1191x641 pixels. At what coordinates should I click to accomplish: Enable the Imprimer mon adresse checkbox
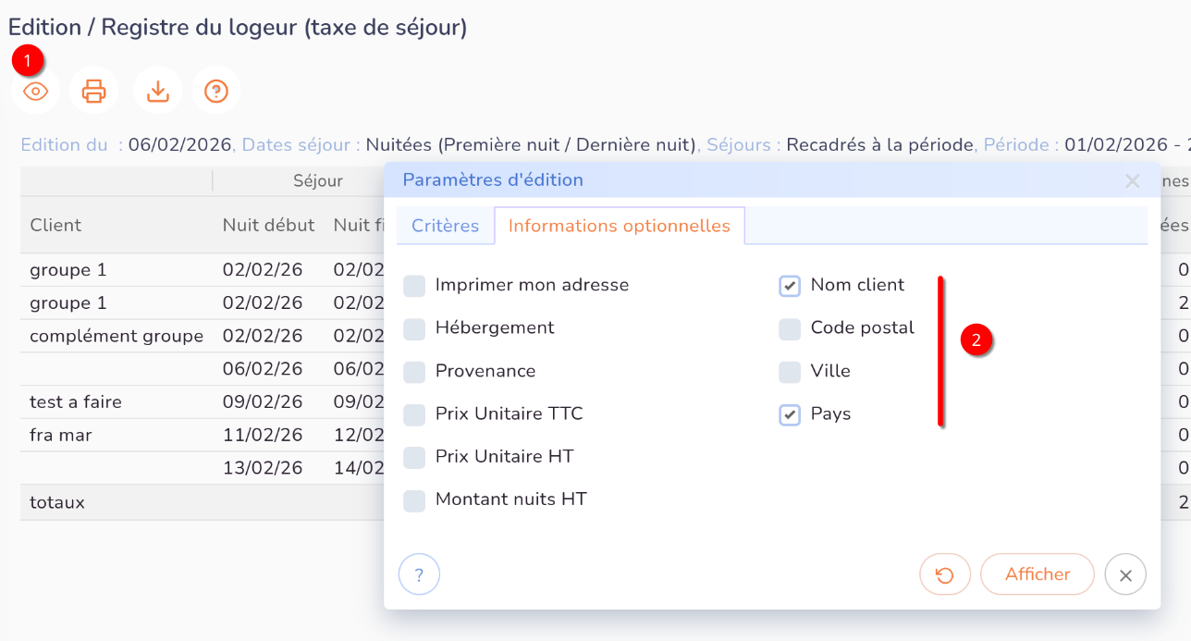[413, 286]
